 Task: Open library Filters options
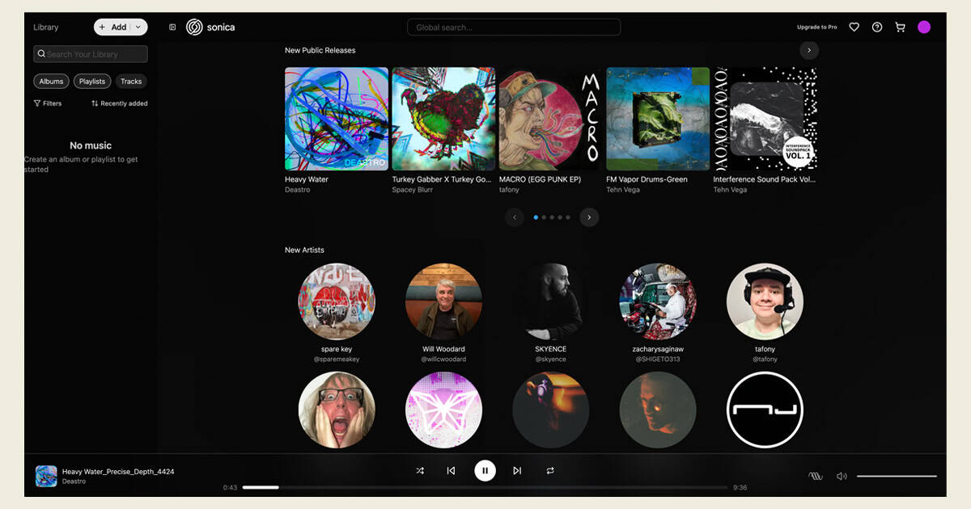(x=48, y=103)
